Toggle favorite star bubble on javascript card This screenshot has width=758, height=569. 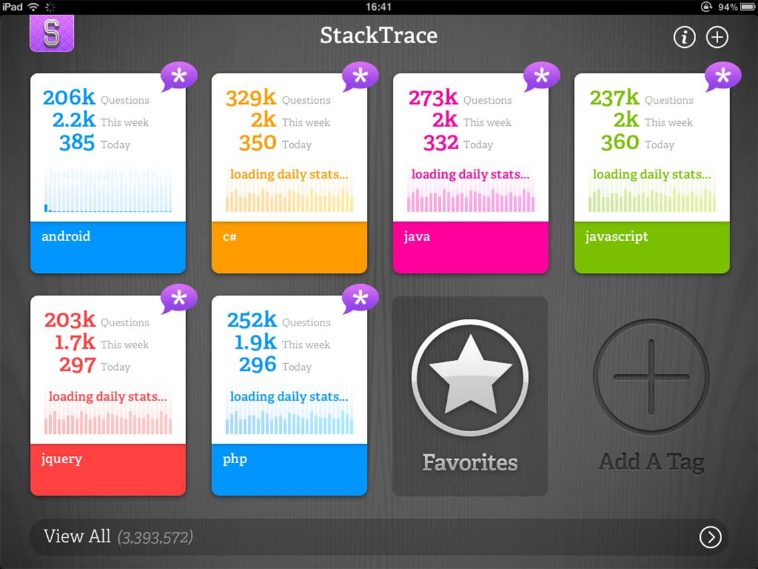723,77
